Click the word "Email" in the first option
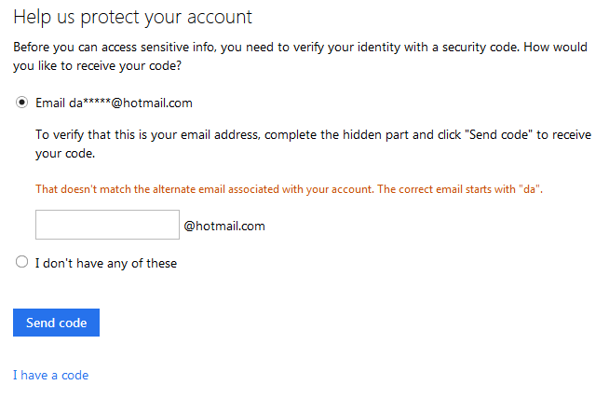Viewport: 609px width, 399px height. point(50,103)
